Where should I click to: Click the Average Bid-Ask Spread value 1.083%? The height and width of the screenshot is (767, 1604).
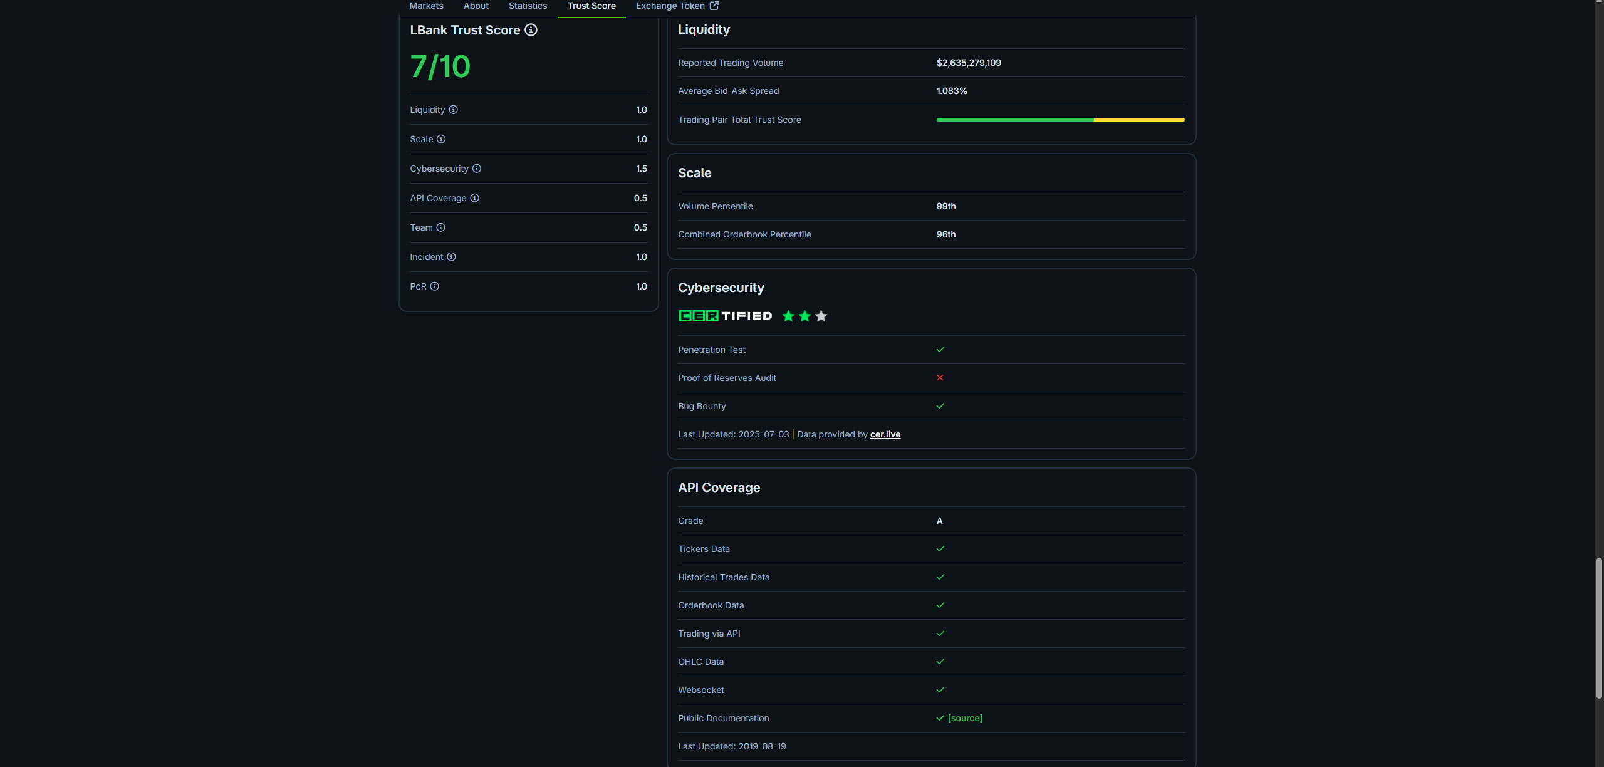pyautogui.click(x=952, y=91)
